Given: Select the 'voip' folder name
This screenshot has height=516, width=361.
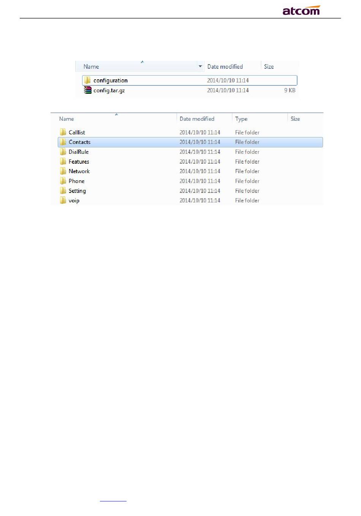Looking at the screenshot, I should click(74, 200).
